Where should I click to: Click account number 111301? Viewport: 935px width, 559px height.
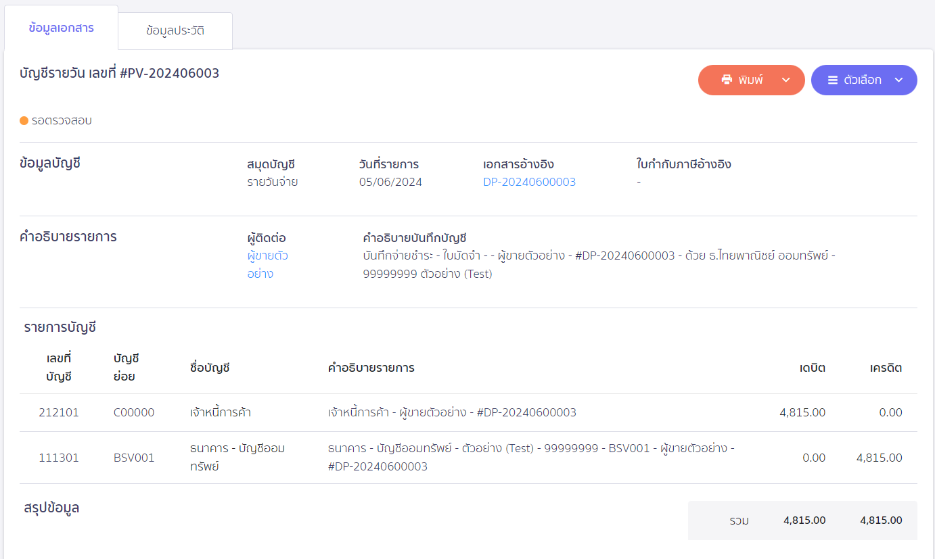[59, 458]
